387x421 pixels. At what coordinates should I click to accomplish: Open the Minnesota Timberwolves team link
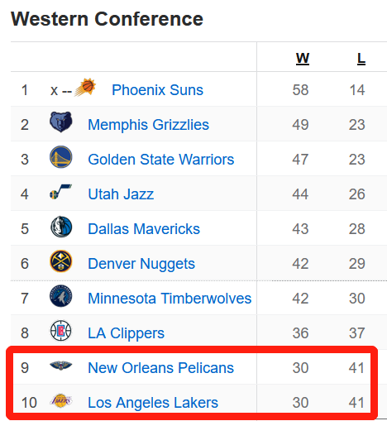(x=170, y=299)
